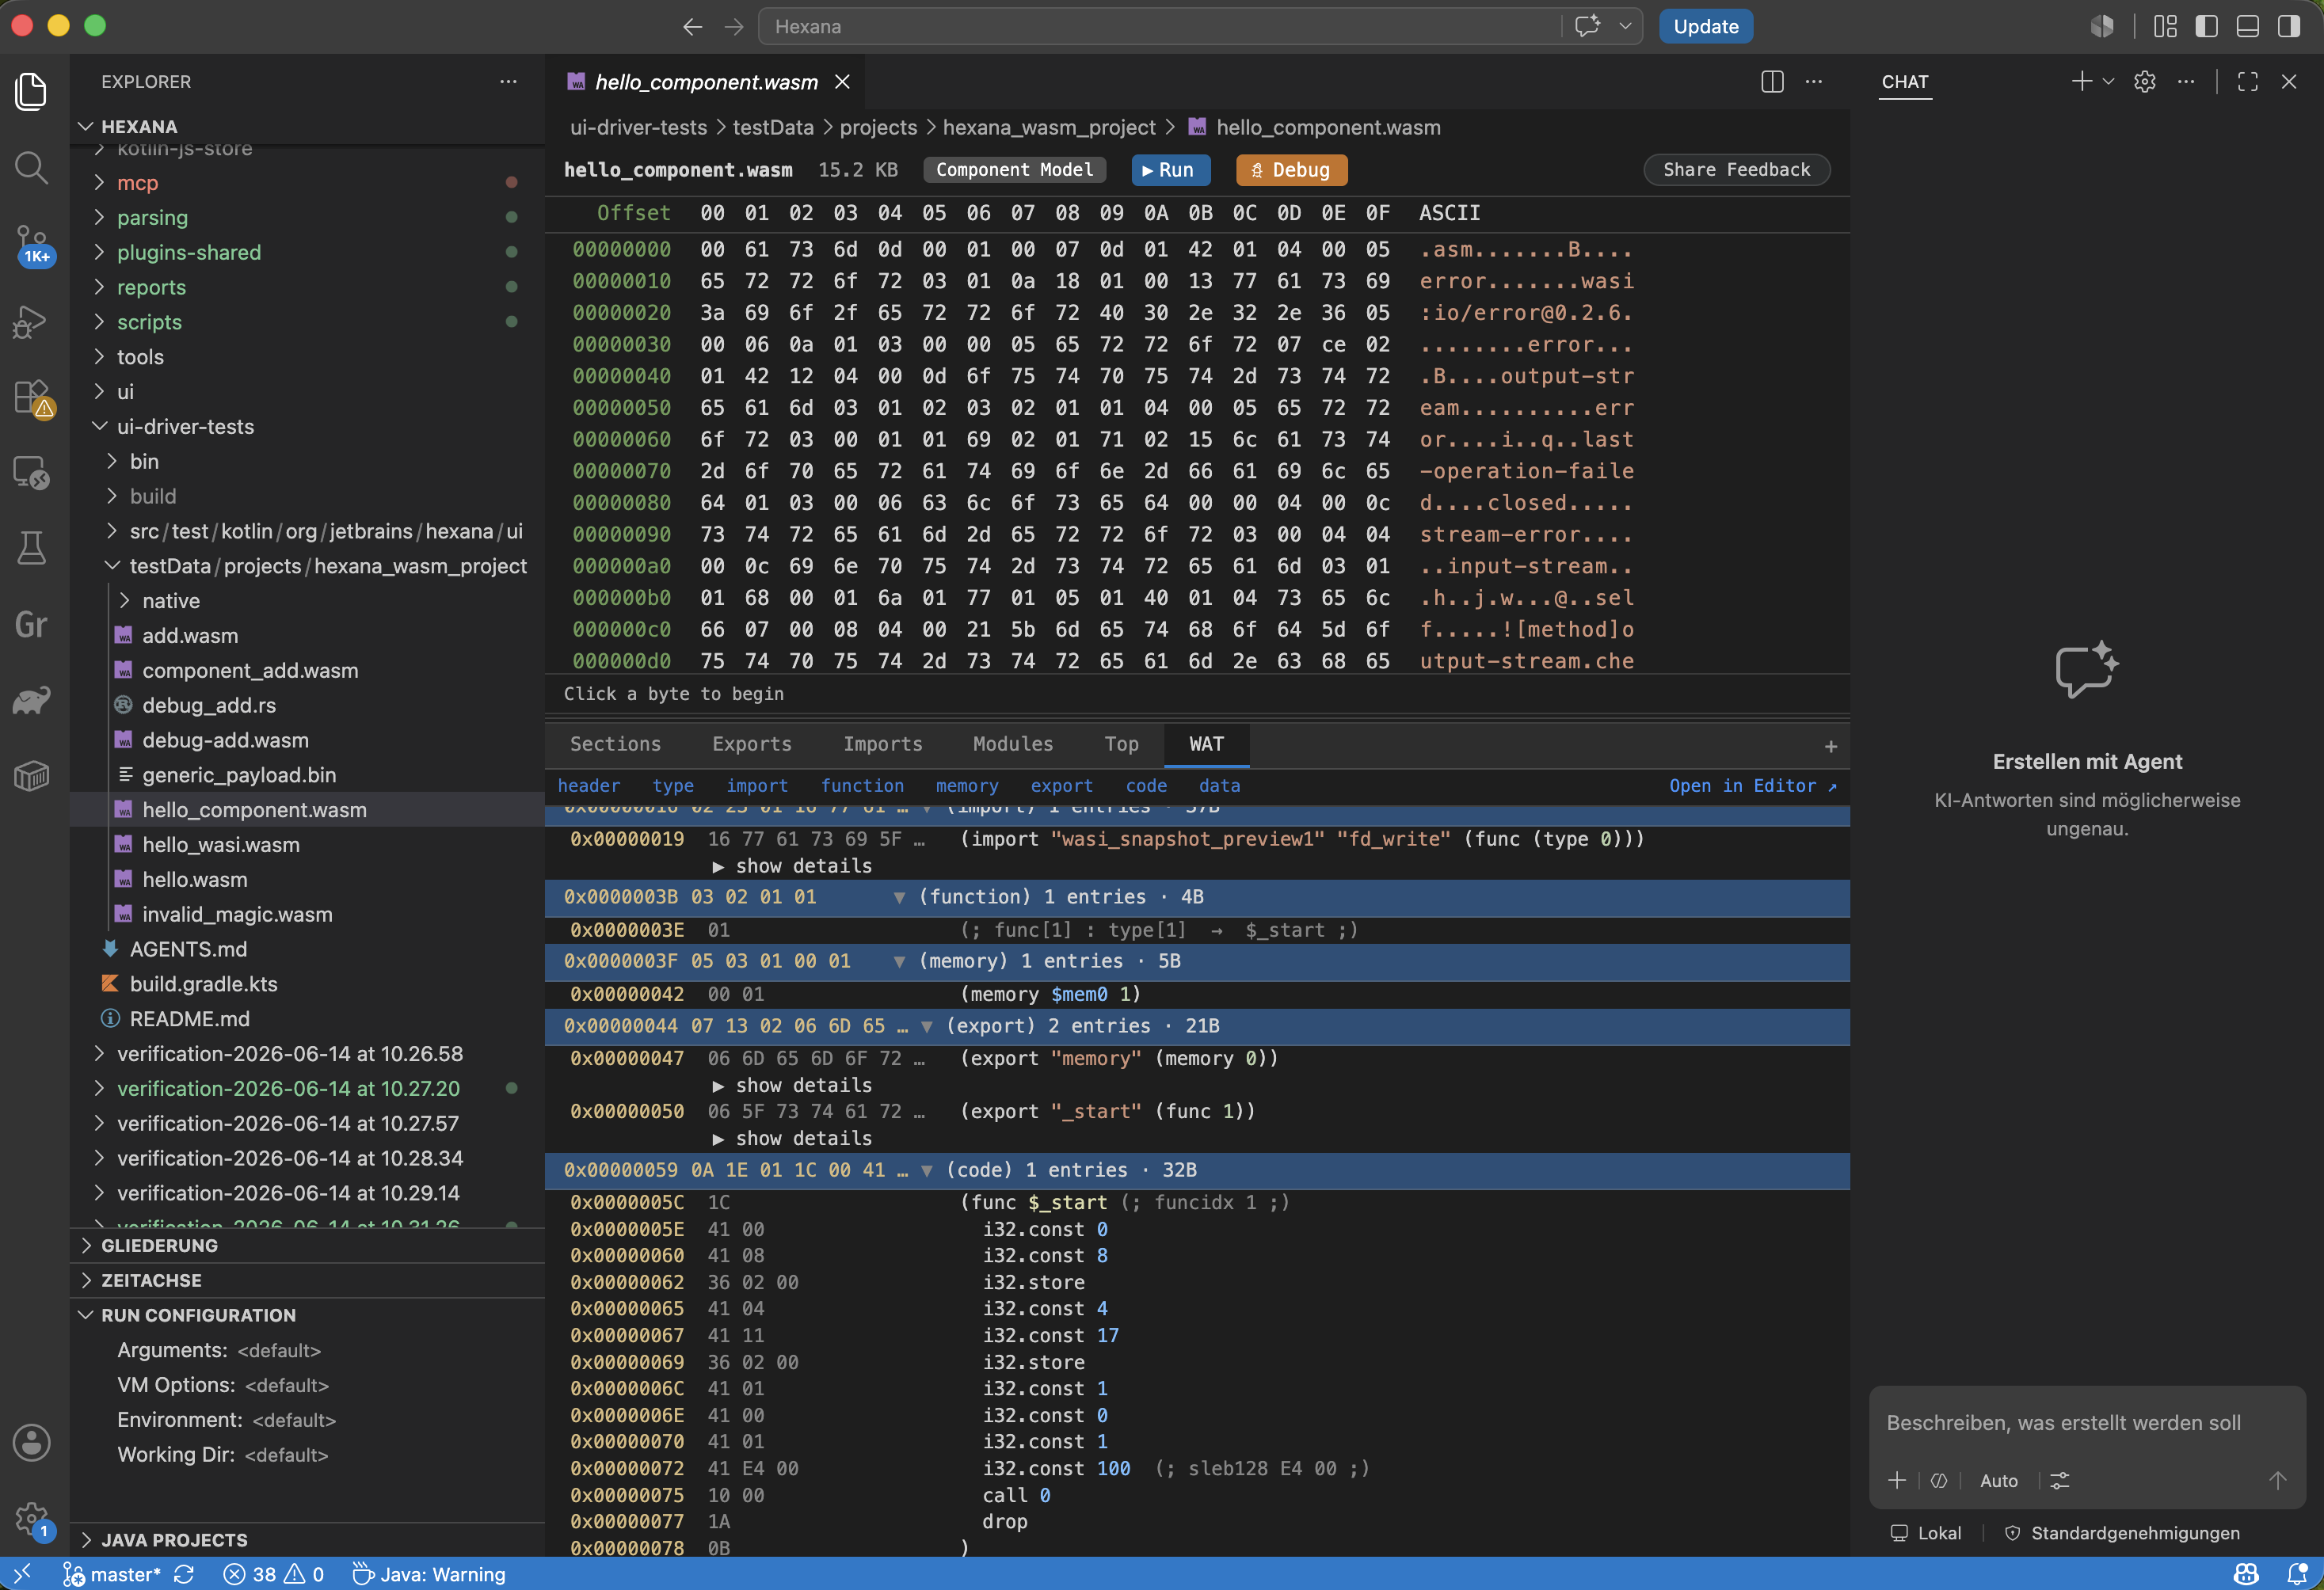2324x1590 pixels.
Task: Jump to the data section link
Action: [x=1219, y=786]
